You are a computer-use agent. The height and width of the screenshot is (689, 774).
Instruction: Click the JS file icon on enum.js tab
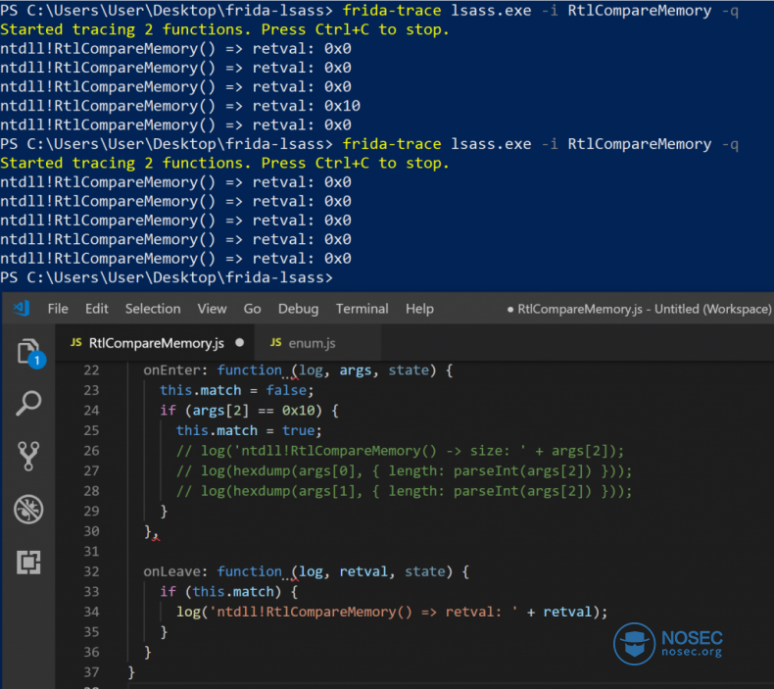(276, 342)
